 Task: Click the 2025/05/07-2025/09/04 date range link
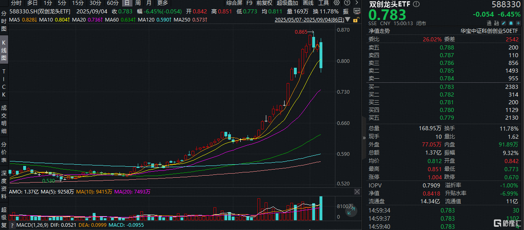[310, 19]
